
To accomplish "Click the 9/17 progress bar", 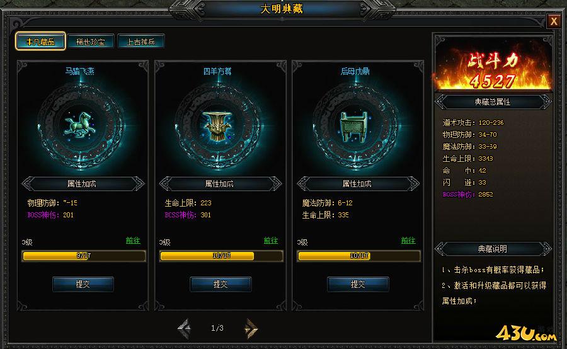I will point(84,256).
